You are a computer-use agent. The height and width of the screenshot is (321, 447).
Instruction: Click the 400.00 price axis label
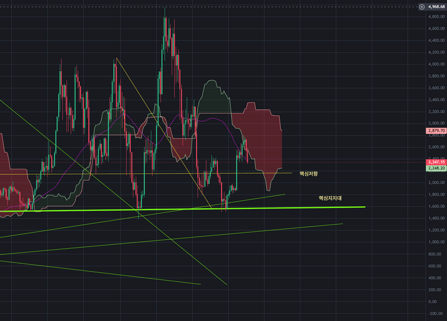point(435,278)
